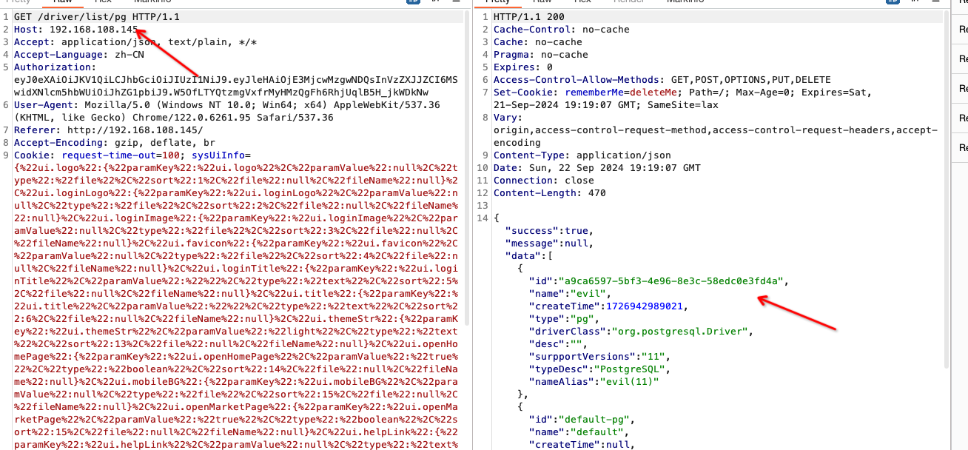Select the Pretty tab in the response viewer
The height and width of the screenshot is (450, 968).
coord(497,2)
